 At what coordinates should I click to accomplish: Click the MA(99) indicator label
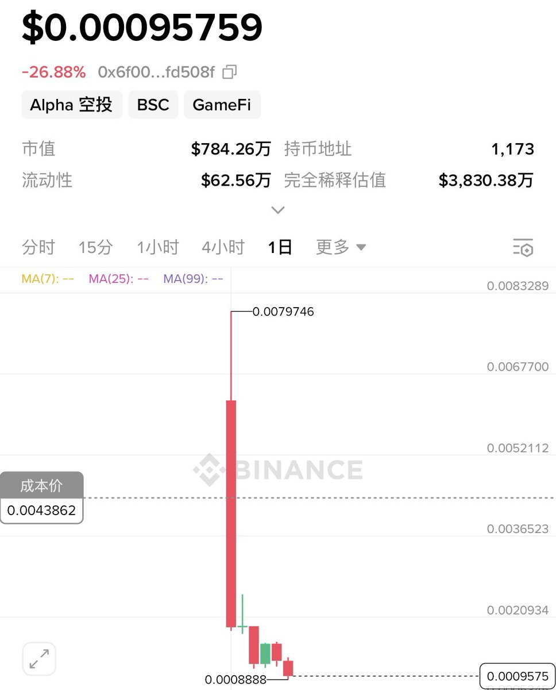point(193,279)
